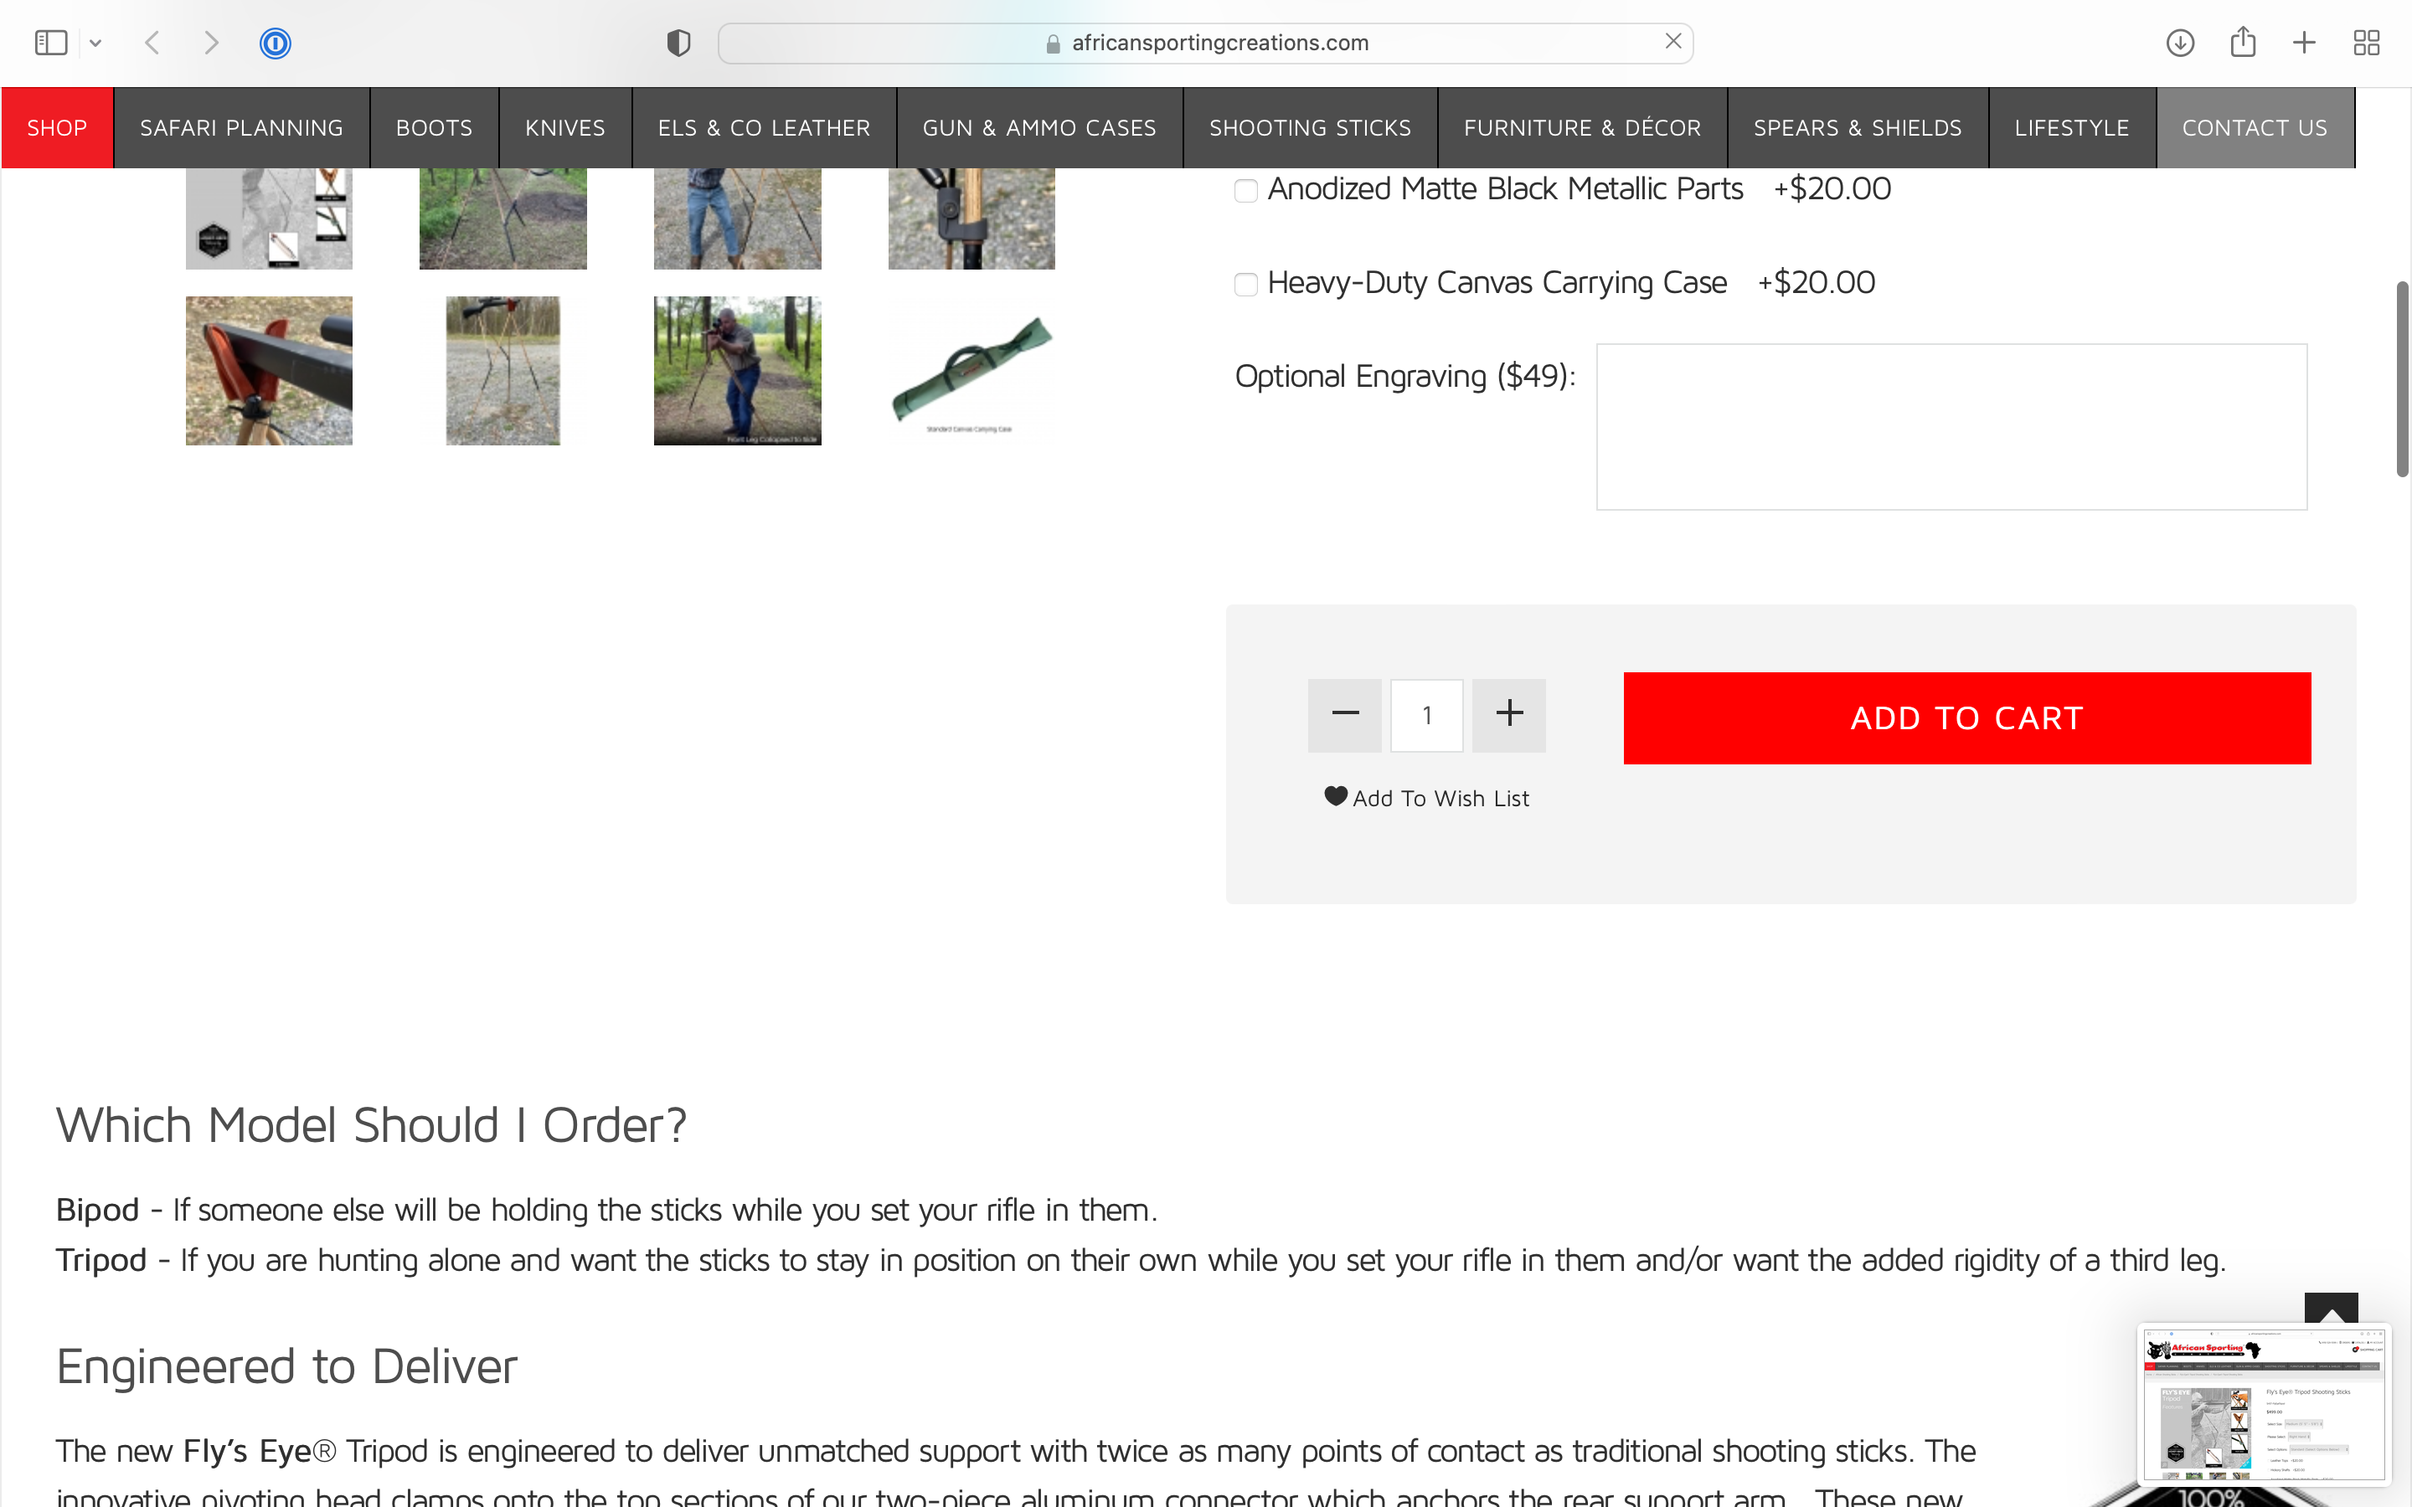Image resolution: width=2412 pixels, height=1507 pixels.
Task: Click the back-to-top arrow button
Action: pos(2330,1309)
